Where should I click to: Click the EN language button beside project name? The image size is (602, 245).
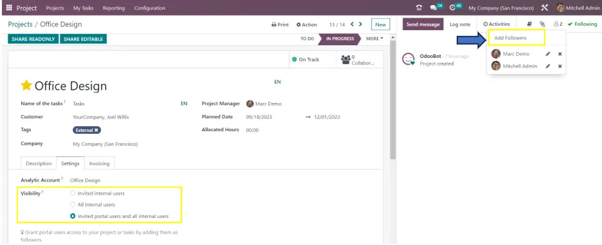click(277, 82)
